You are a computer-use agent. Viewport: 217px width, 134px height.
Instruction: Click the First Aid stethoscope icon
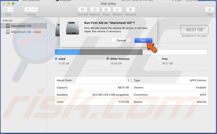tap(83, 10)
